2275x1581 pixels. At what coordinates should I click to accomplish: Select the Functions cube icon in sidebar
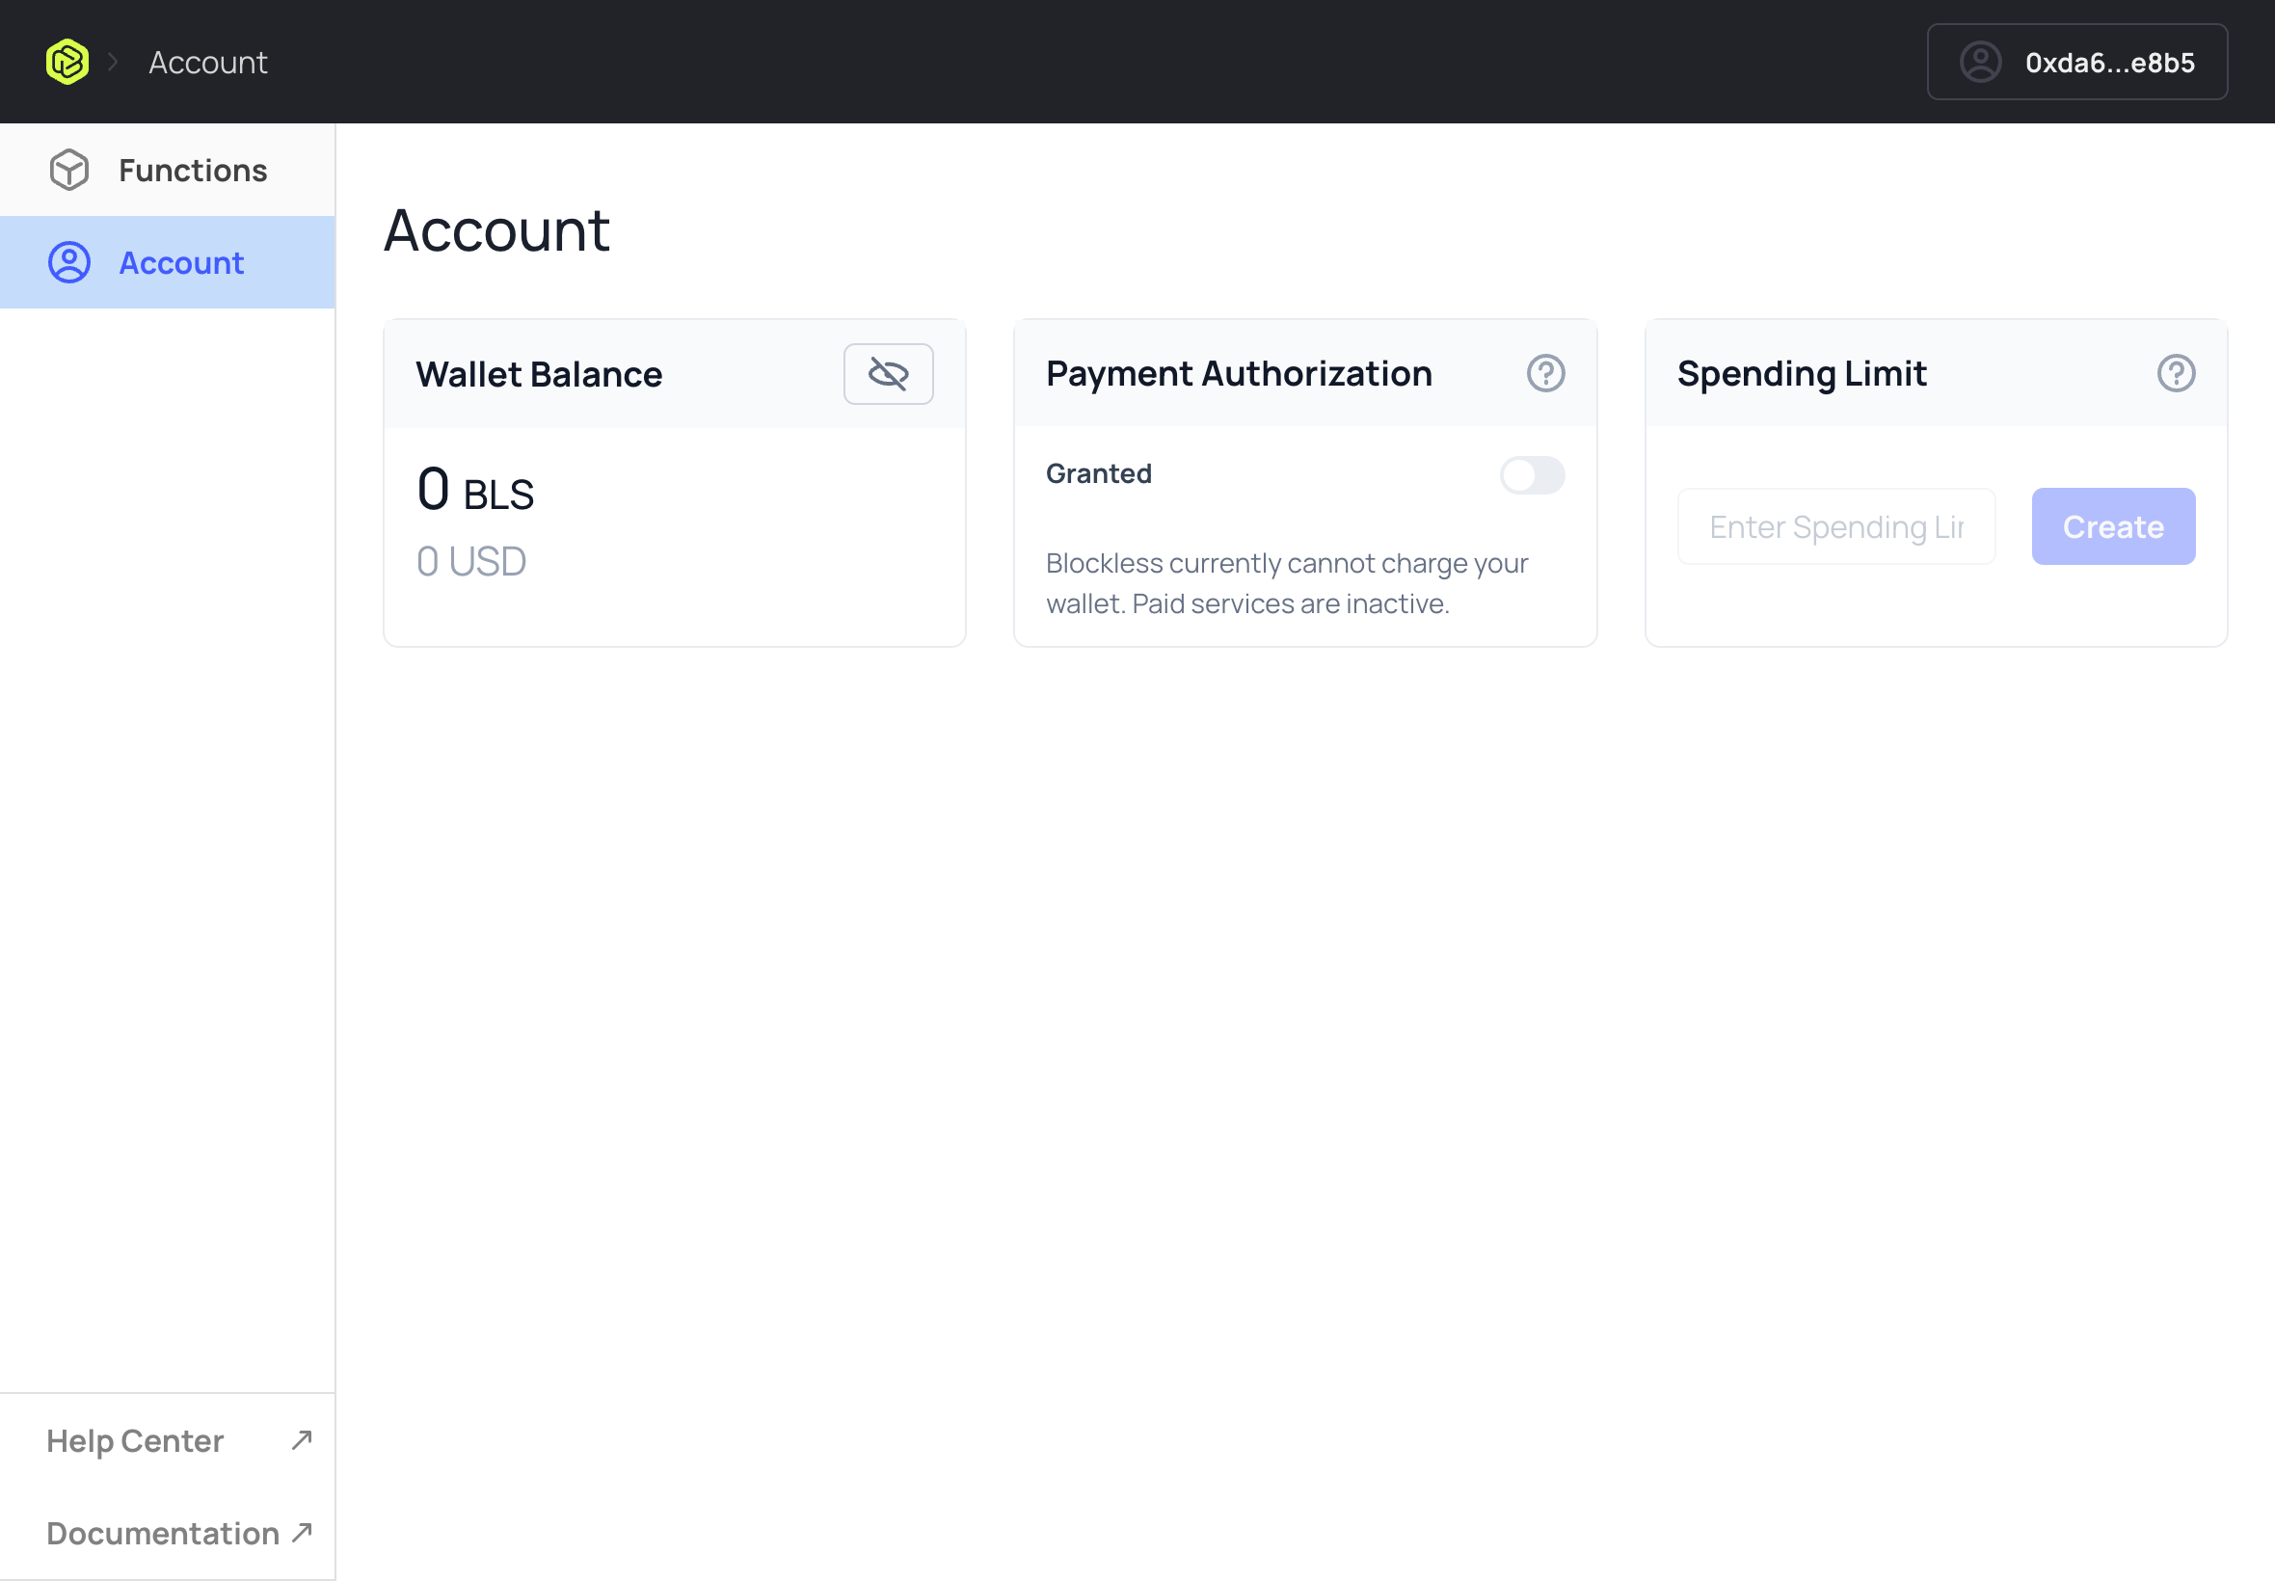coord(68,170)
